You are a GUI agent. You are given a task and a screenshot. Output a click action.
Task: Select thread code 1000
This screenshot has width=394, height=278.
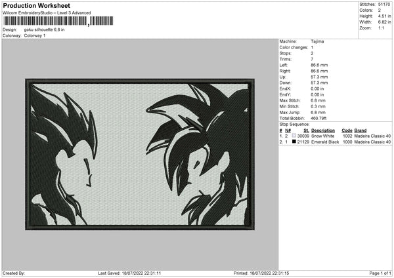[x=347, y=142]
